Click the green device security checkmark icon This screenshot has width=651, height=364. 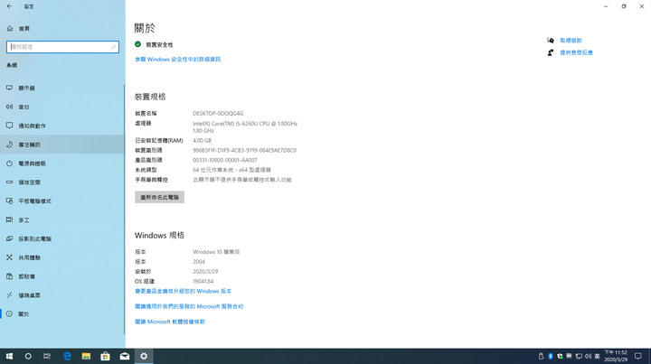pos(137,44)
